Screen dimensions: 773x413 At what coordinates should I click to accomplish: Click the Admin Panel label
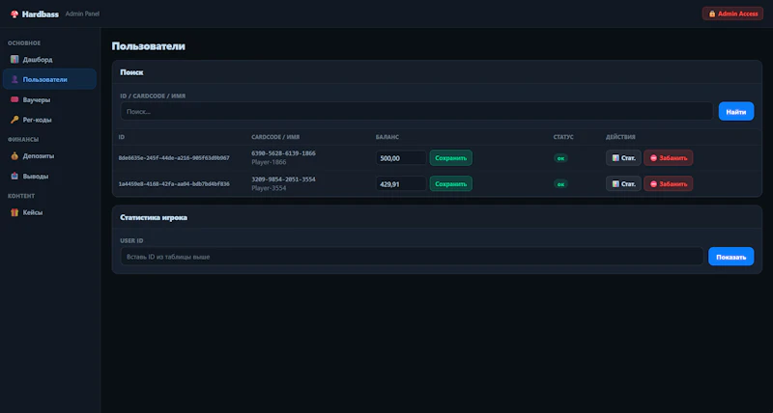coord(82,14)
